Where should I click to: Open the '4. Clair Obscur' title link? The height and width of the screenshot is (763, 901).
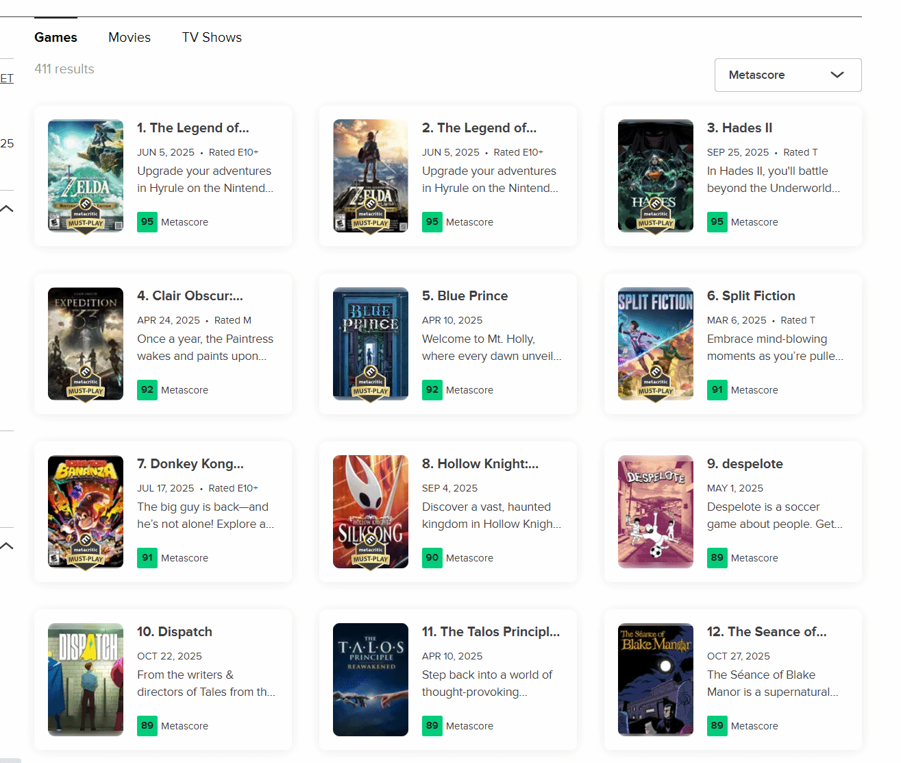(x=190, y=296)
